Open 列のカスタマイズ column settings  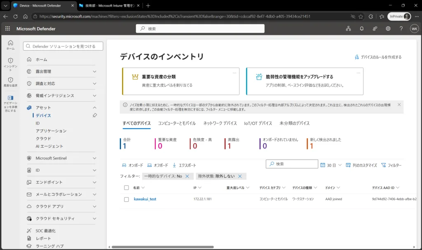coord(361,165)
